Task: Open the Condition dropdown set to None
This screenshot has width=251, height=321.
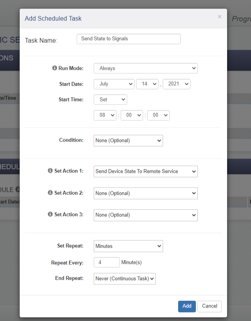Action: coord(128,140)
